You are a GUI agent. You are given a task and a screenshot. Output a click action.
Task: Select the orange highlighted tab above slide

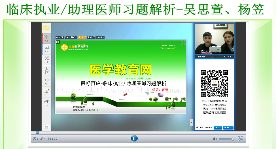82,37
